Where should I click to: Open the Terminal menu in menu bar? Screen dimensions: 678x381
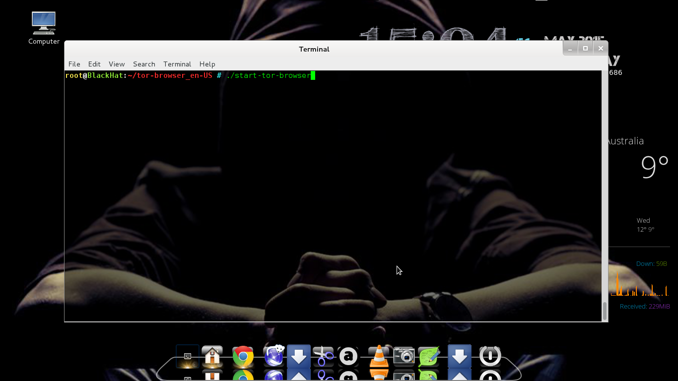177,64
